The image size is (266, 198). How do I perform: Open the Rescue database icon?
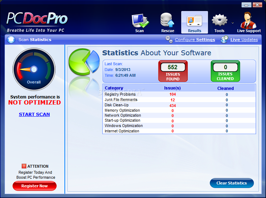(167, 20)
